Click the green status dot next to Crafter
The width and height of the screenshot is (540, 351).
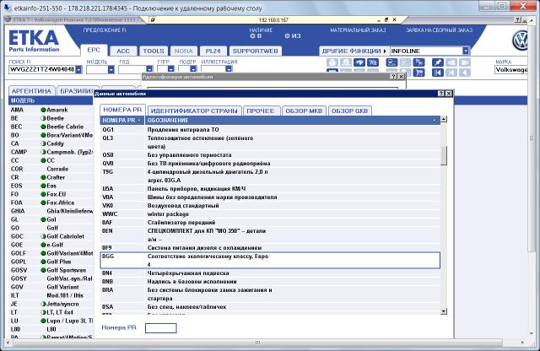pyautogui.click(x=43, y=177)
